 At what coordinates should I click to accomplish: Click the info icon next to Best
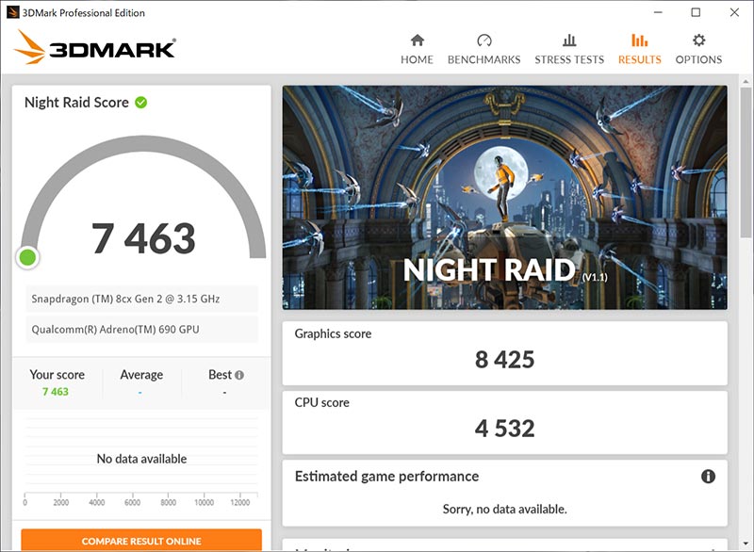click(239, 375)
